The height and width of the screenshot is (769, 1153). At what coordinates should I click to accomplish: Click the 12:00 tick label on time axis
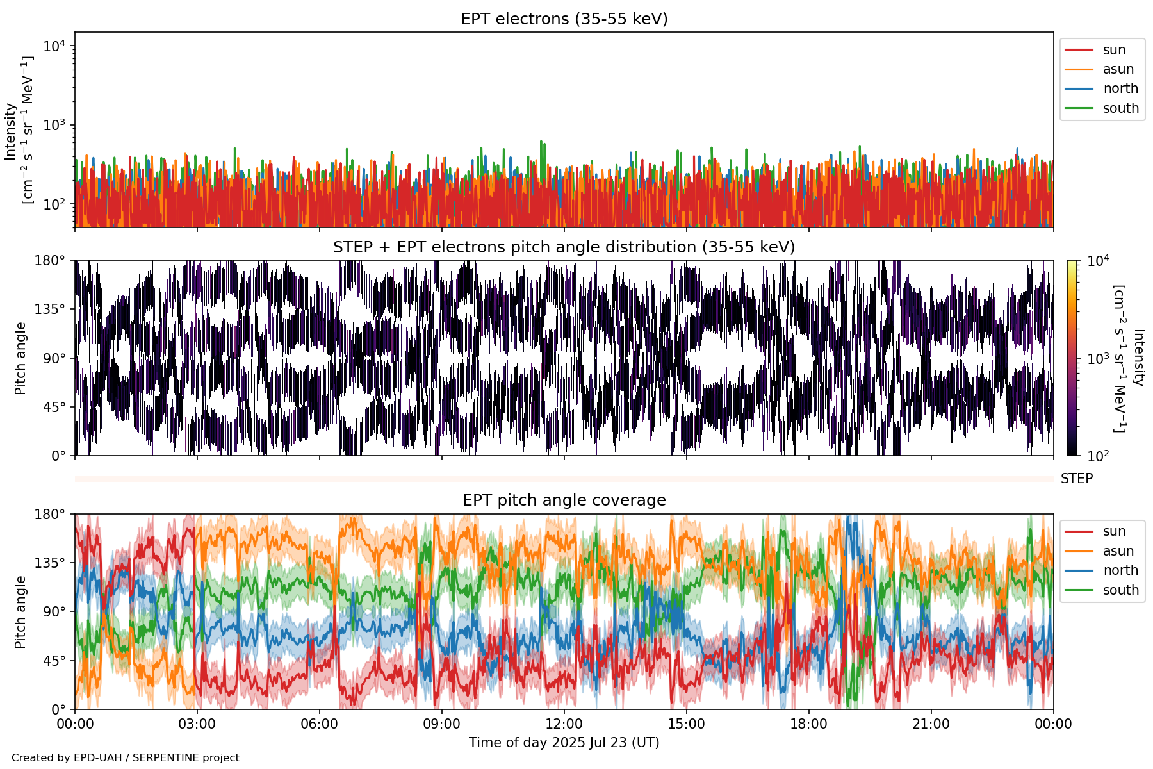(564, 724)
